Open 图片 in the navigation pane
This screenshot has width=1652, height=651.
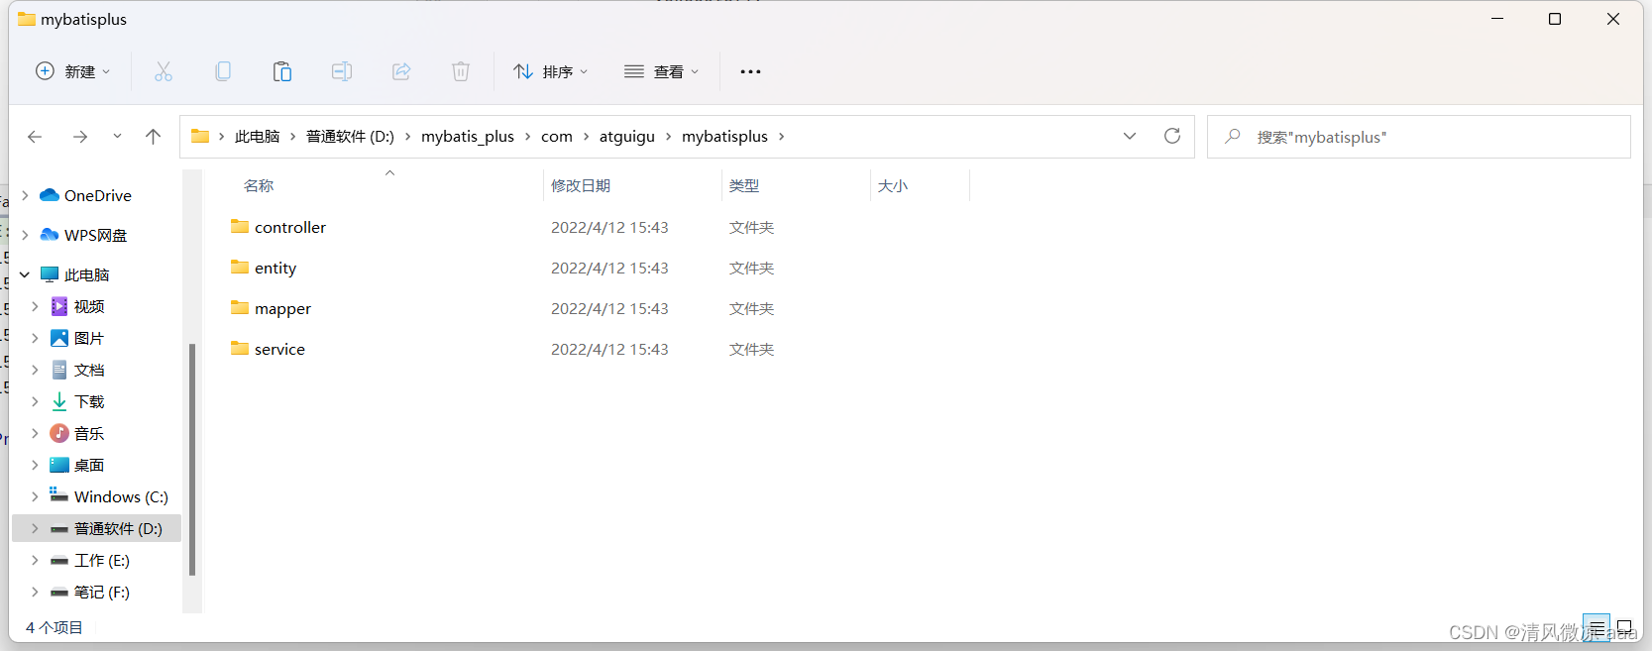89,338
